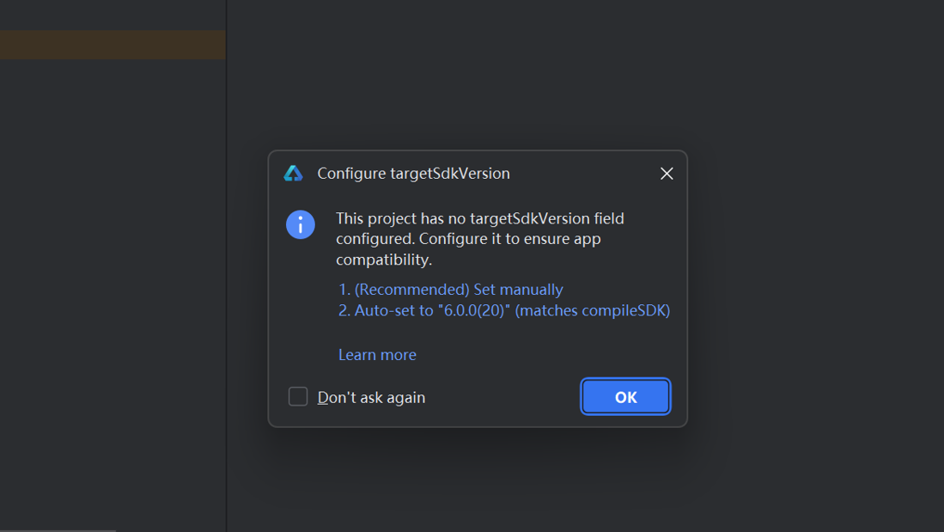Image resolution: width=944 pixels, height=532 pixels.
Task: Close the Configure targetSdkVersion dialog with X
Action: (x=667, y=174)
